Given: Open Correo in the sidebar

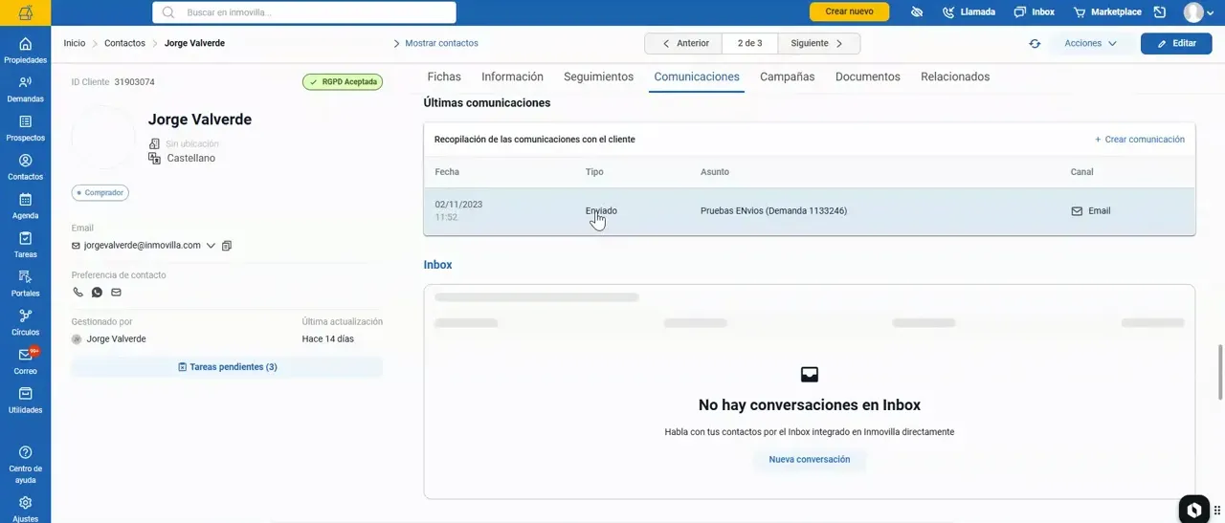Looking at the screenshot, I should (x=25, y=361).
